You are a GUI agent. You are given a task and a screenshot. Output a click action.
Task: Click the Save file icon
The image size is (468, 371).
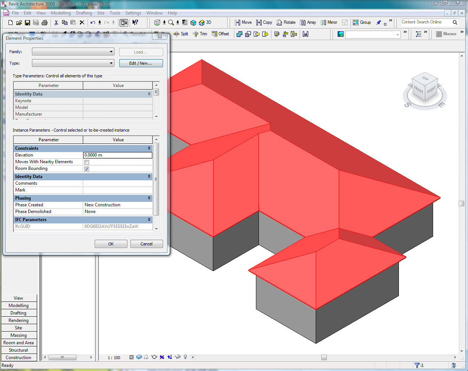[x=27, y=23]
